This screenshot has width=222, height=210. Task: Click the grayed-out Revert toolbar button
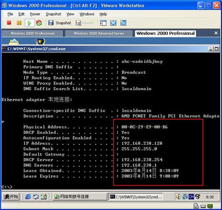(x=84, y=23)
